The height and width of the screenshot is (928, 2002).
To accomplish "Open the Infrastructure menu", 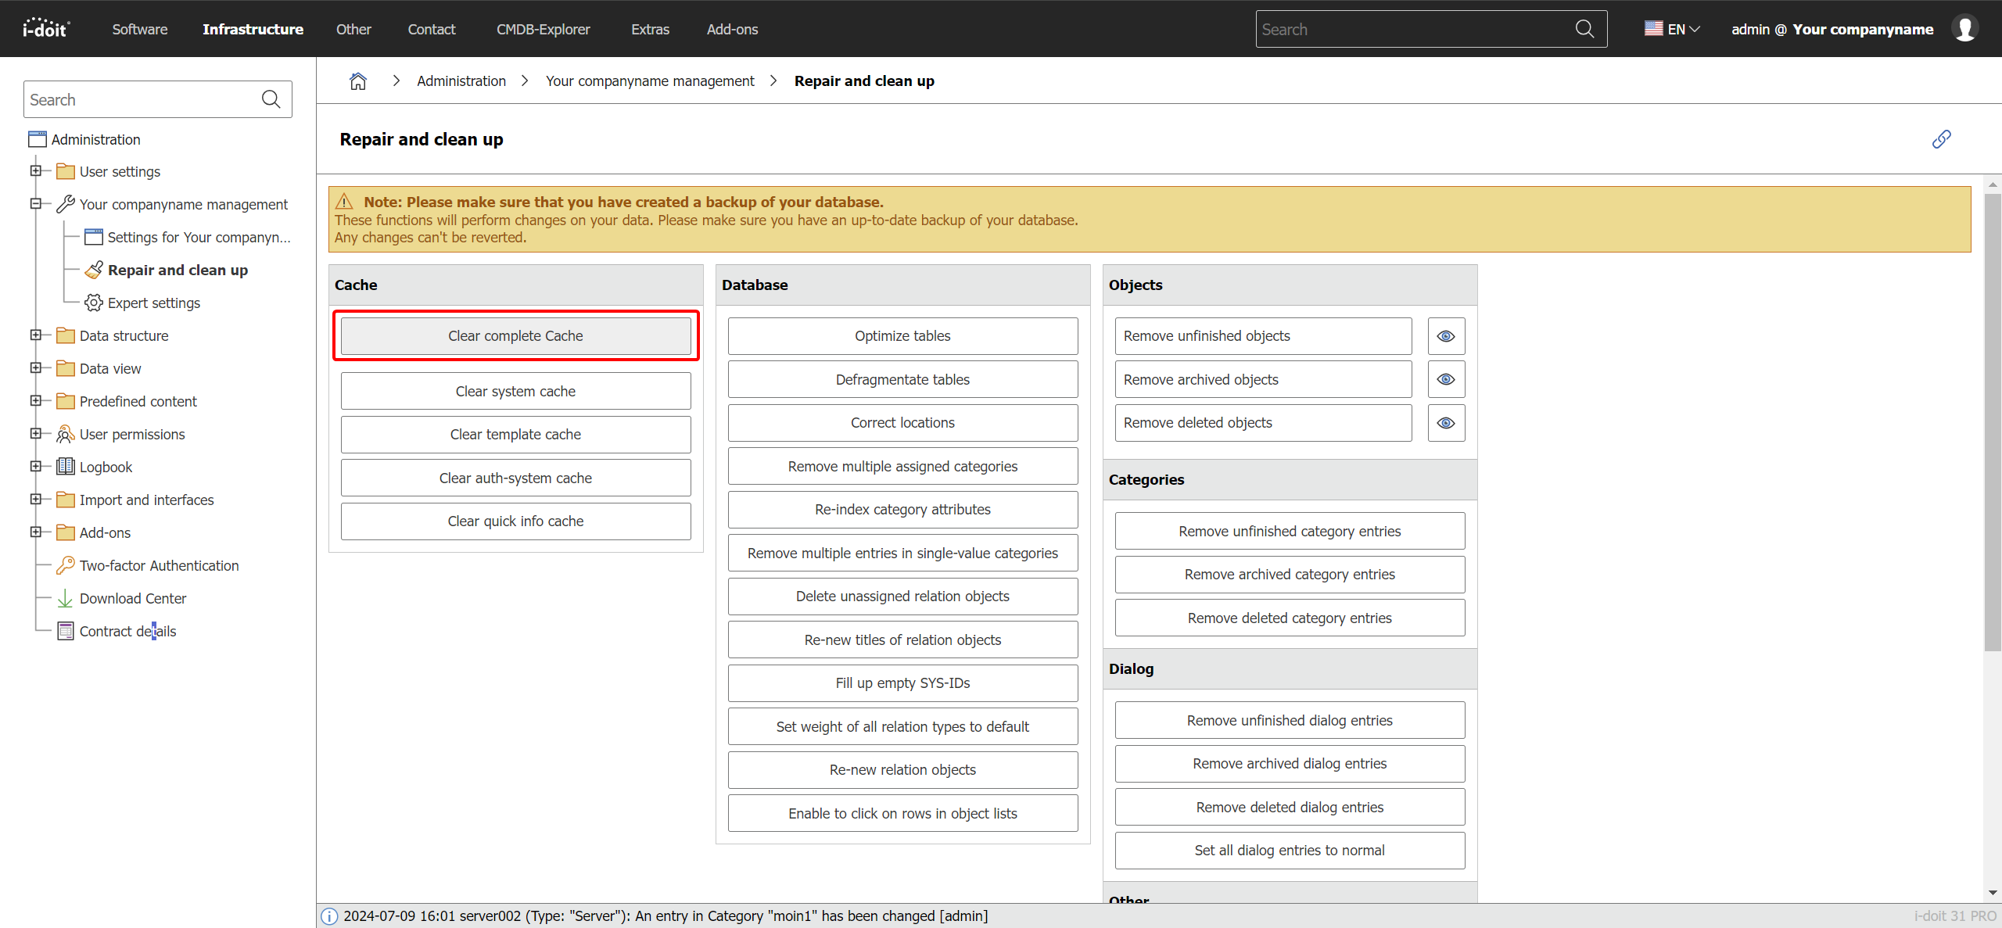I will [x=253, y=29].
